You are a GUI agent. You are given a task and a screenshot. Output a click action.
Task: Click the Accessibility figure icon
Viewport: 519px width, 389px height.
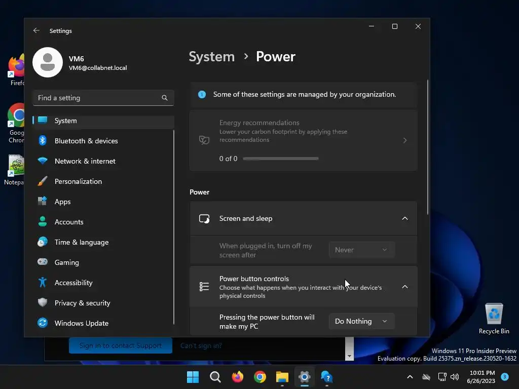43,282
